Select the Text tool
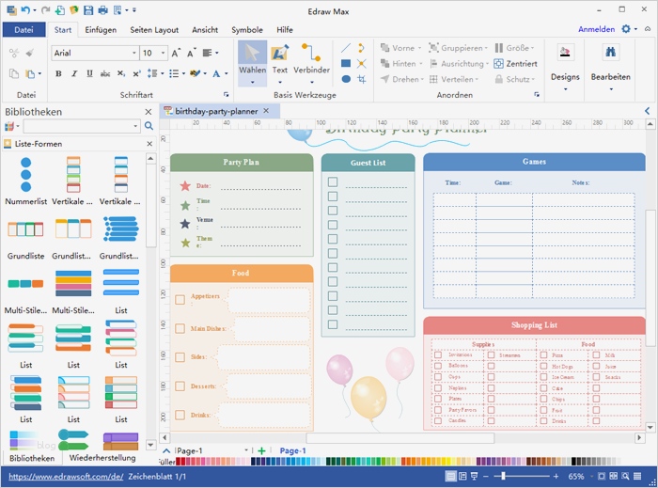Viewport: 658px width, 488px height. pos(279,63)
